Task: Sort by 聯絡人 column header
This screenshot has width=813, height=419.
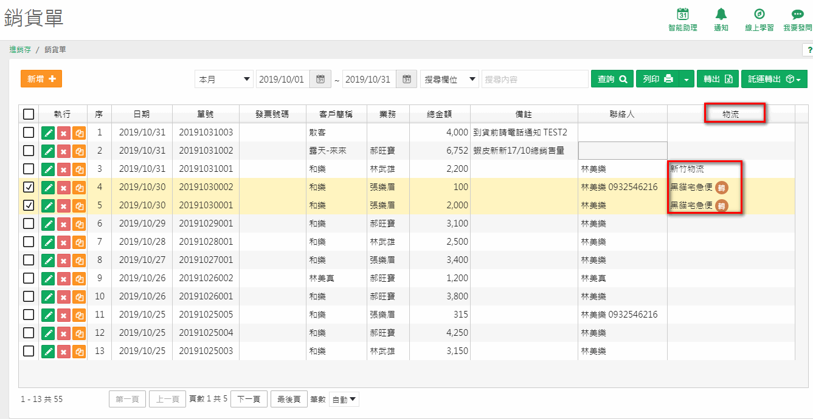Action: 622,114
